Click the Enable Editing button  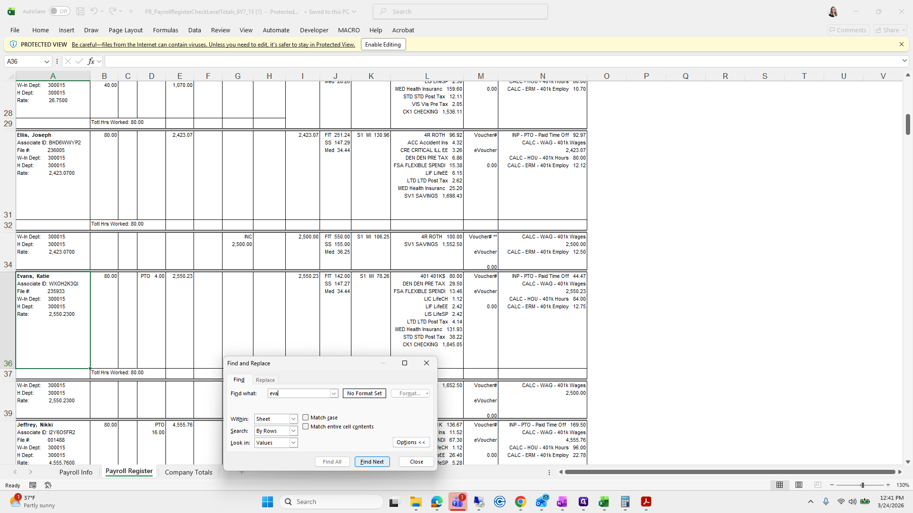coord(383,45)
